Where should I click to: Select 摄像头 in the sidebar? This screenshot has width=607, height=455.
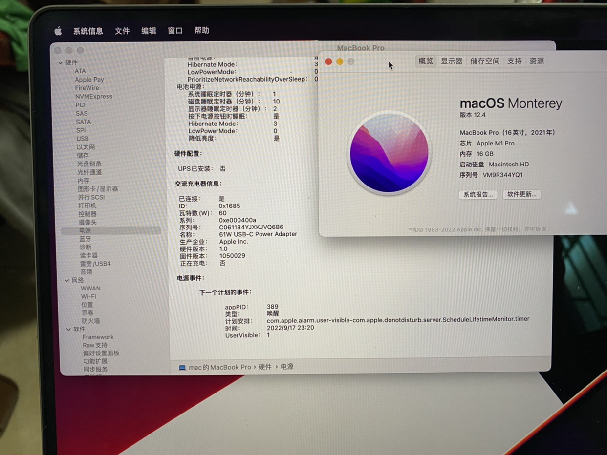pyautogui.click(x=87, y=222)
